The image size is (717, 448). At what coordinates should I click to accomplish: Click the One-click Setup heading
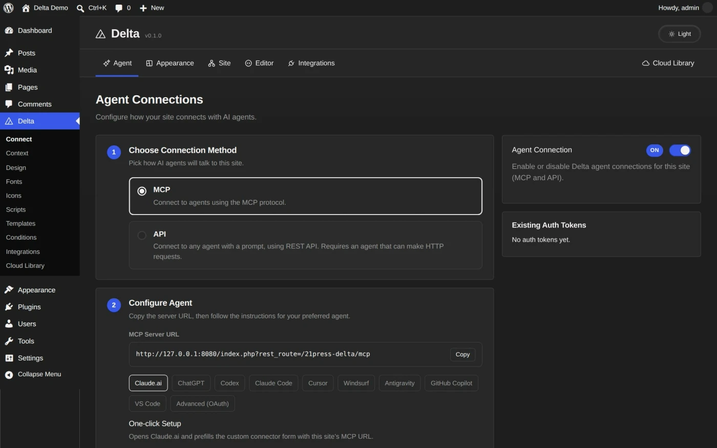click(155, 423)
